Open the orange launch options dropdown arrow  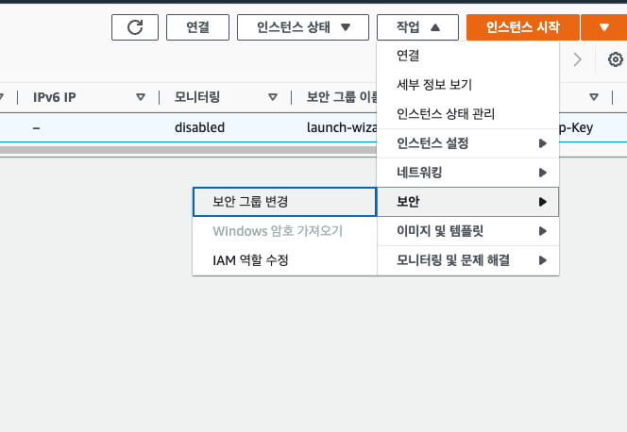click(603, 27)
